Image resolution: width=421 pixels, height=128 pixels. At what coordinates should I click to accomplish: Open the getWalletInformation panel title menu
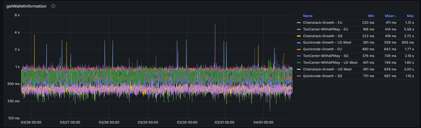click(x=26, y=6)
